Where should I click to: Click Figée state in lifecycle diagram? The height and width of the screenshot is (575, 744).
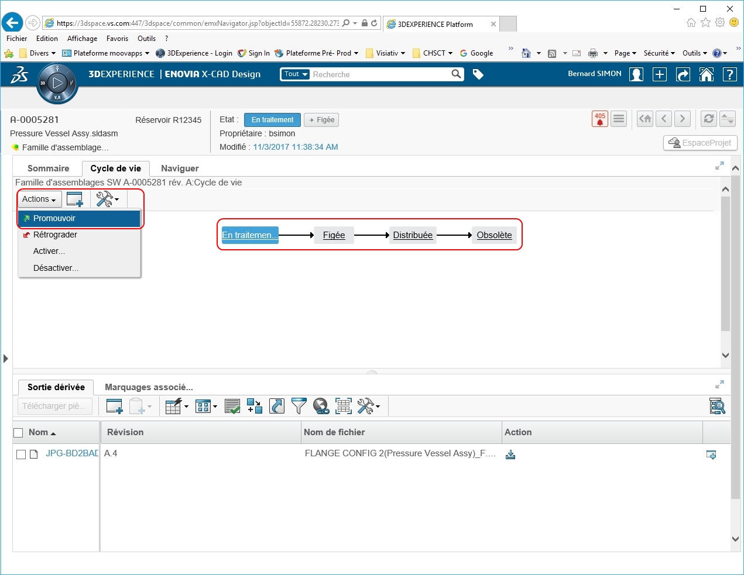(x=334, y=235)
